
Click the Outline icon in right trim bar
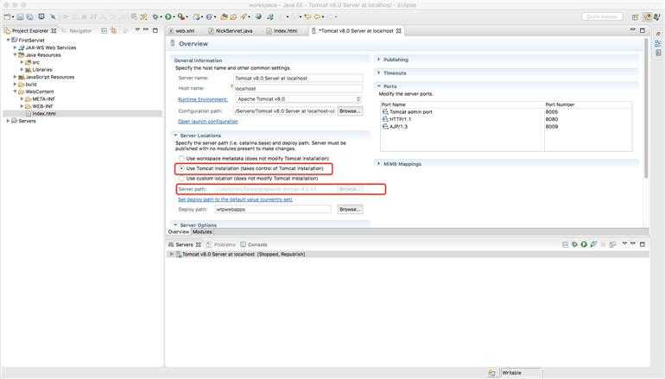pyautogui.click(x=658, y=43)
